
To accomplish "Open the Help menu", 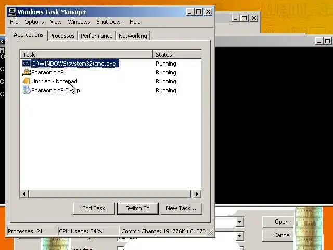I will [x=135, y=22].
